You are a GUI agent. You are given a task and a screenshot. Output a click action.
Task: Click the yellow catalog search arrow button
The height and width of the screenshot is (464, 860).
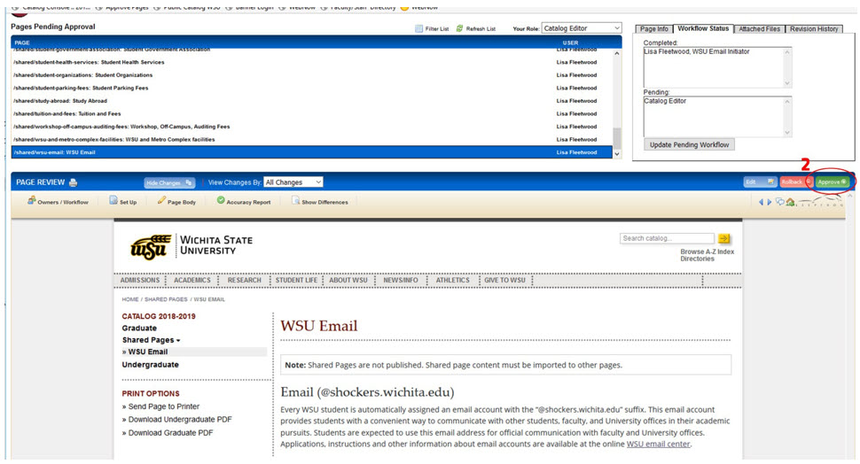pos(724,238)
